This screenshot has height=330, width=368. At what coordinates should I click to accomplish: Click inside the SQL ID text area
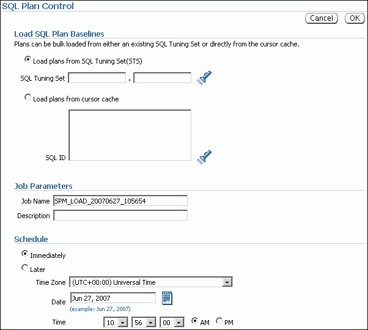(x=130, y=135)
